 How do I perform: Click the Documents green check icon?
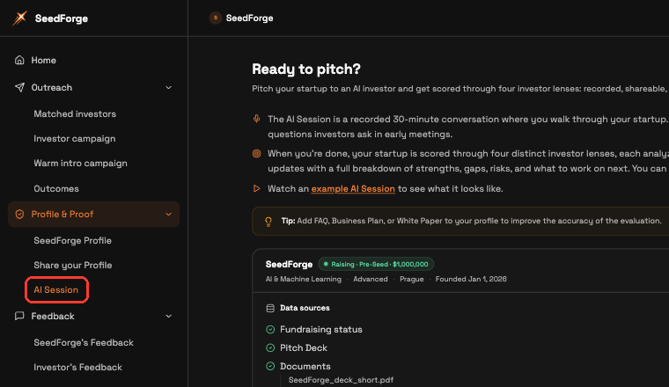click(x=270, y=366)
